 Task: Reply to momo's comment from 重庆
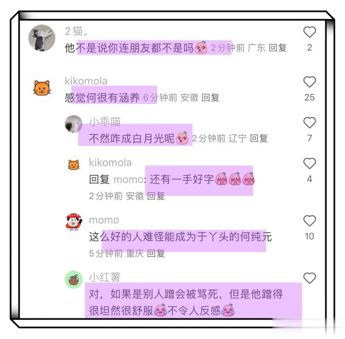156,253
